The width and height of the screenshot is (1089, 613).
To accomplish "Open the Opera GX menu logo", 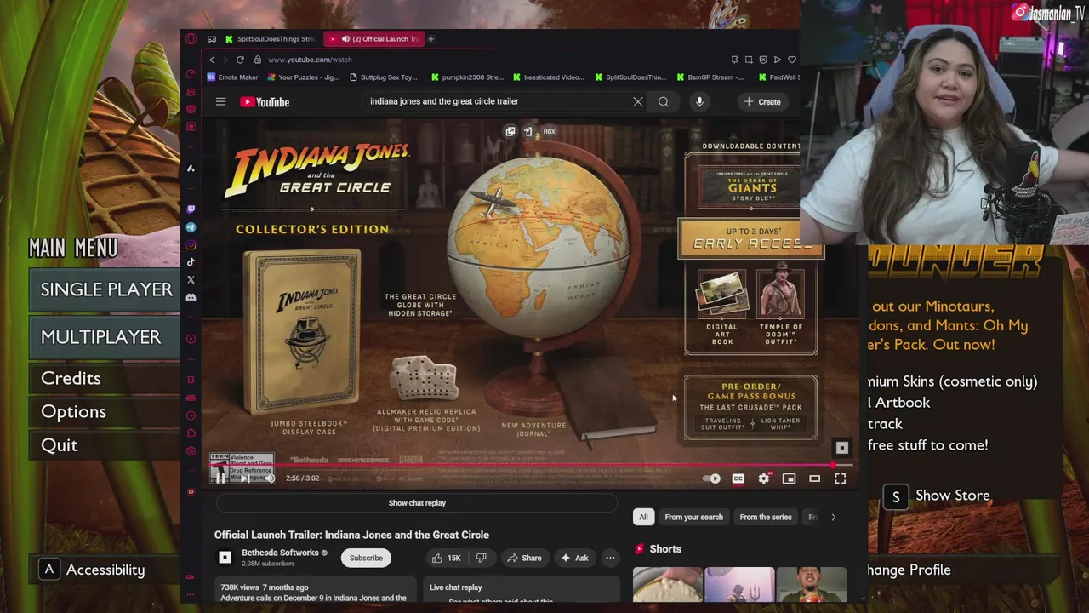I will pyautogui.click(x=191, y=38).
